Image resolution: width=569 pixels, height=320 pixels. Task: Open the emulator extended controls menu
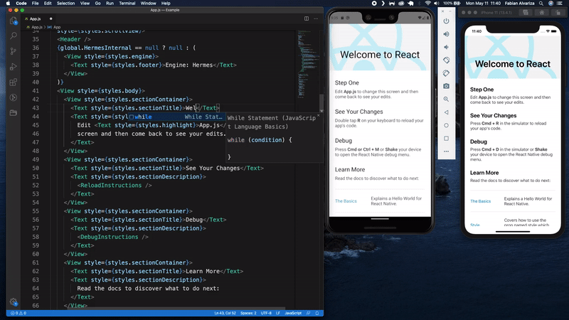pos(447,151)
